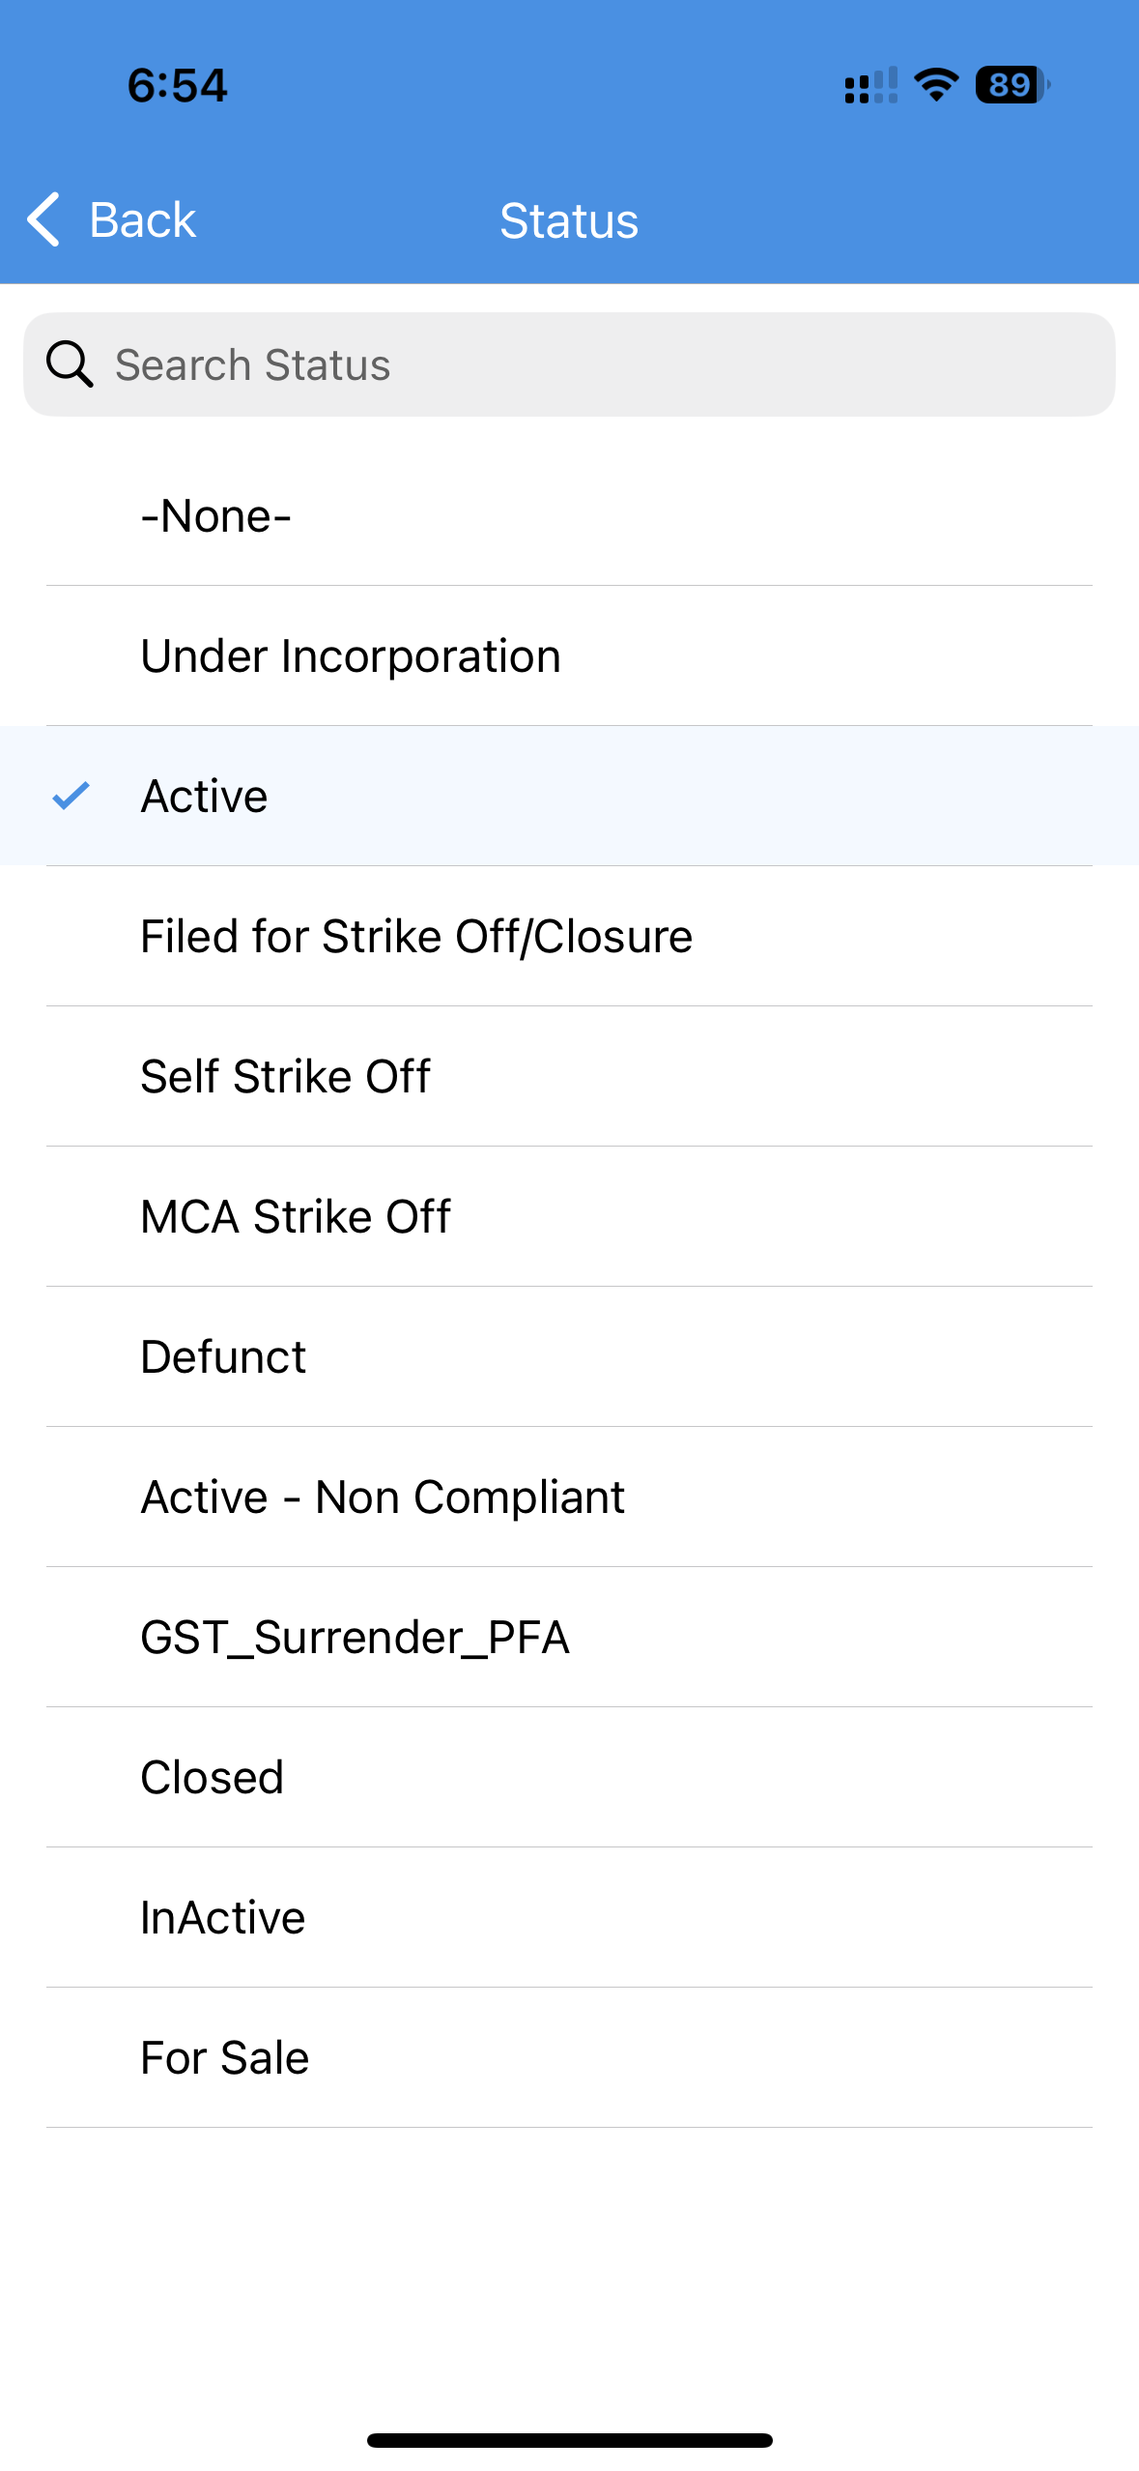1139x2471 pixels.
Task: Tap the magnifying glass search icon
Action: tap(70, 364)
